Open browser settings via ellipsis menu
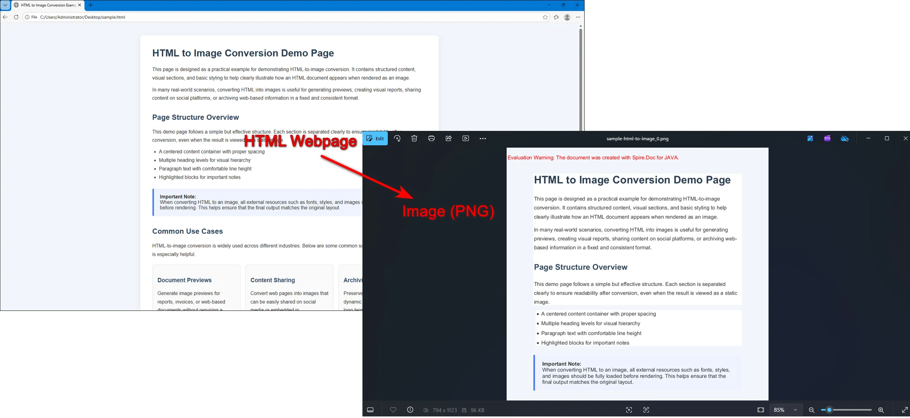 [578, 17]
